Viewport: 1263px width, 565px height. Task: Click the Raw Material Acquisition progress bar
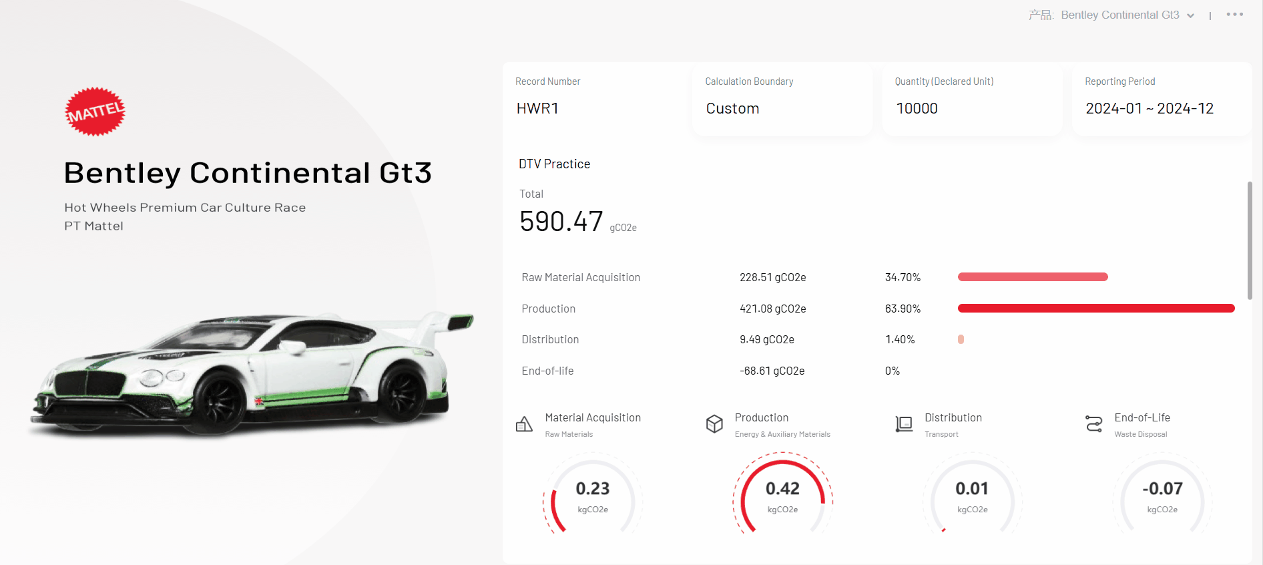click(x=1032, y=277)
